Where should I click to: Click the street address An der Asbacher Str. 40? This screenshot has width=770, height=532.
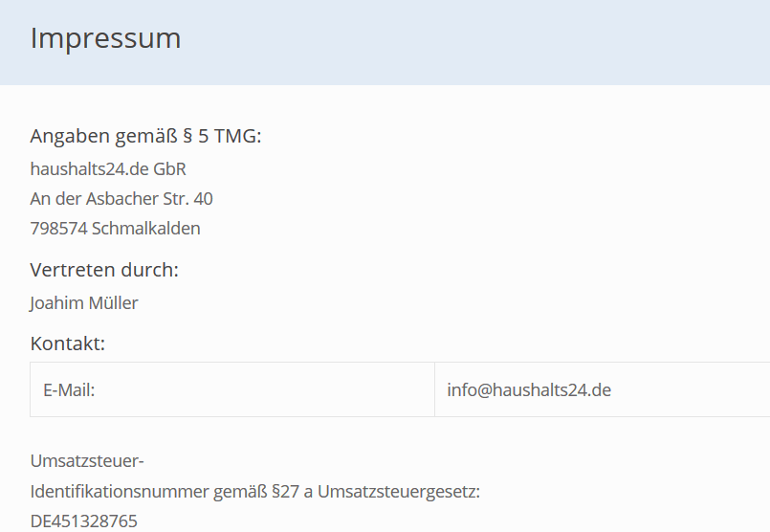click(121, 199)
